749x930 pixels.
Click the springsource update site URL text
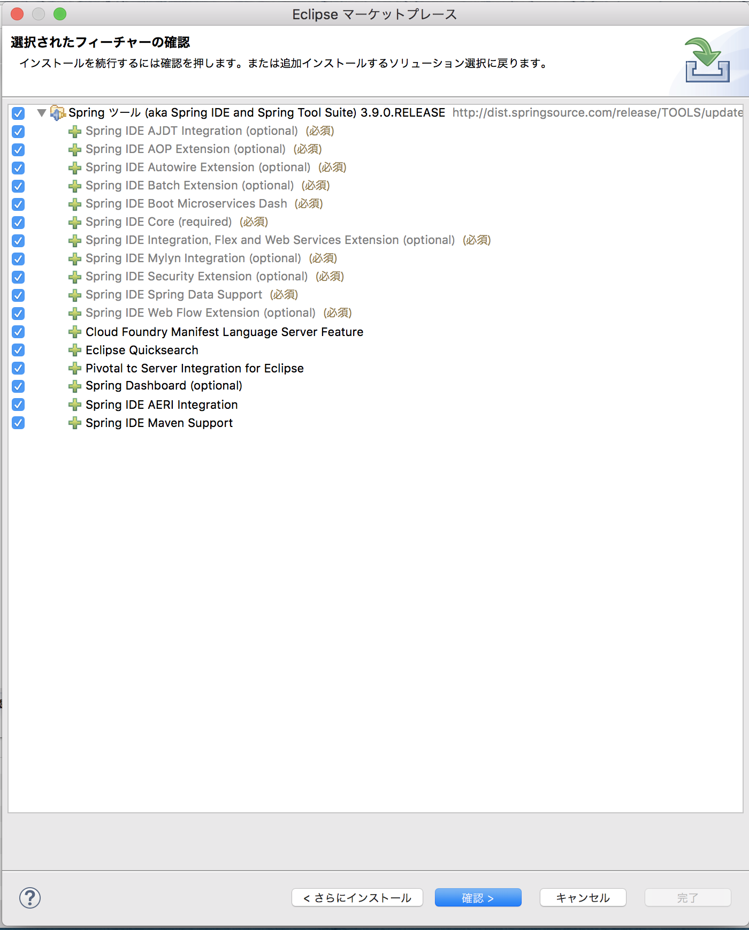coord(598,112)
